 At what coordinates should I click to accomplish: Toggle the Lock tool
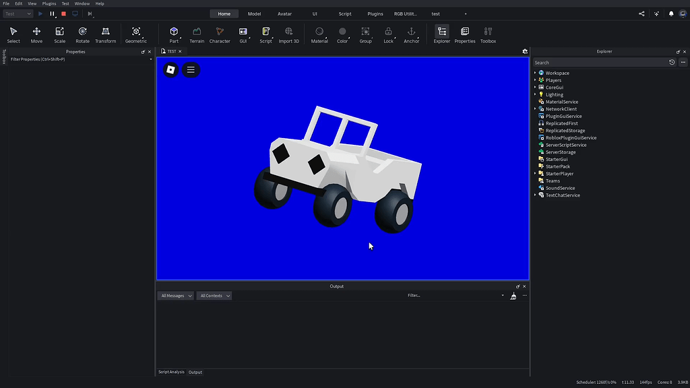point(388,34)
